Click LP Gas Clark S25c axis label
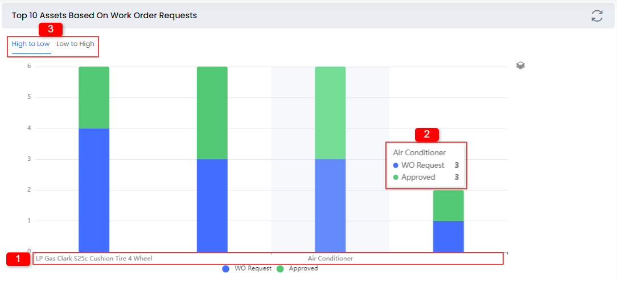617x282 pixels. [94, 258]
